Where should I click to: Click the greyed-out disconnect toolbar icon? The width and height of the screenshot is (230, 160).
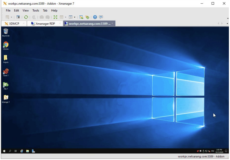click(x=34, y=17)
